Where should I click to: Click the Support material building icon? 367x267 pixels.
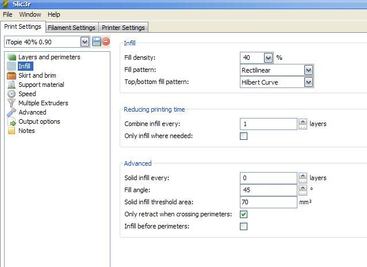(x=12, y=85)
